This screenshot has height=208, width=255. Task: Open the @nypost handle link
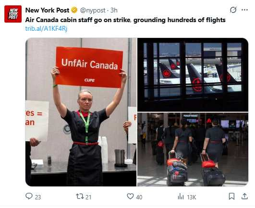coord(93,11)
